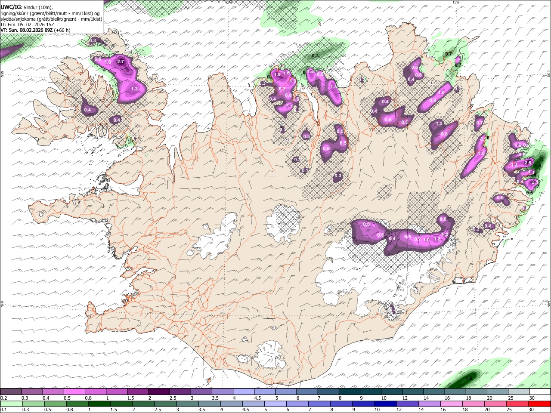Pick the snow-scale swatch labeled 4.5
This screenshot has height=413, width=551.
(264, 392)
